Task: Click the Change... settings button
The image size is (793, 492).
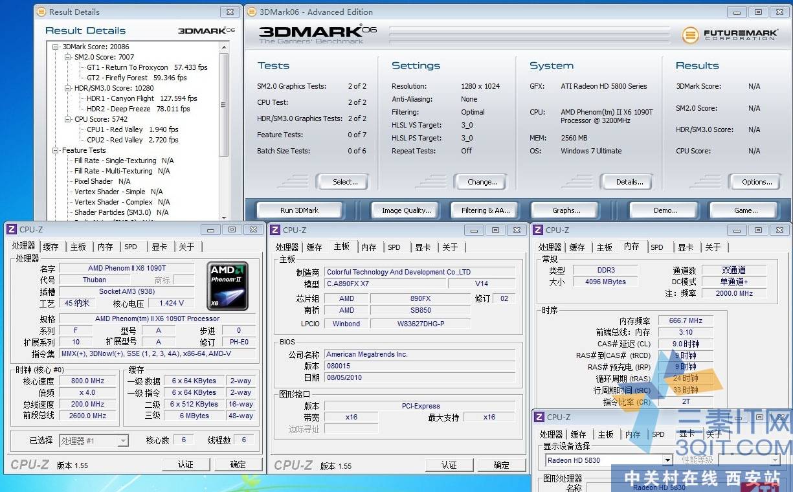Action: click(482, 182)
